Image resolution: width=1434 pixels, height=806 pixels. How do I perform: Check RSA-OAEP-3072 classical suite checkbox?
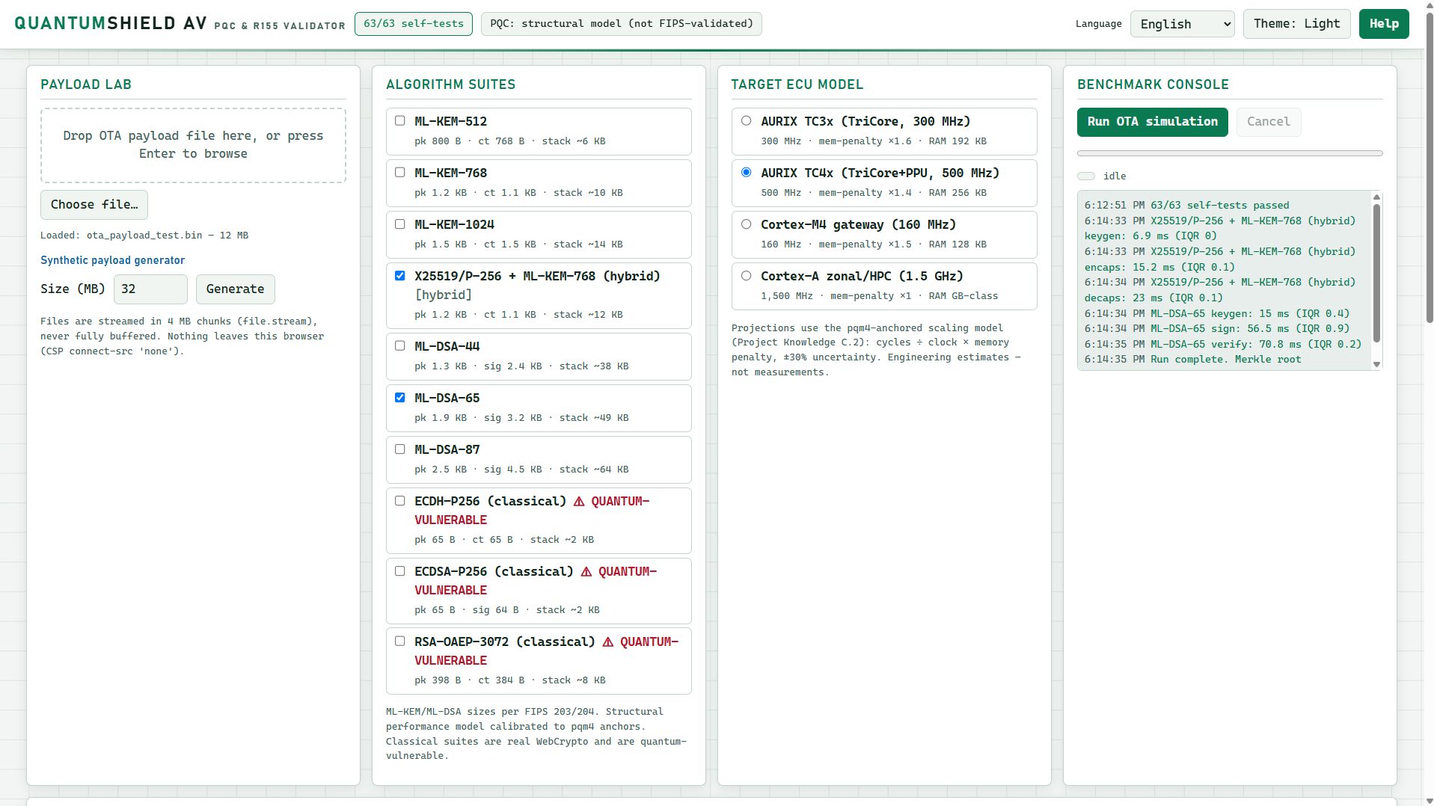coord(399,641)
